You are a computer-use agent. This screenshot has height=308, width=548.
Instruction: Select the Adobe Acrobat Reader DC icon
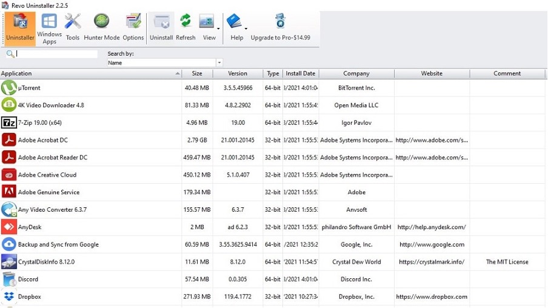click(8, 157)
